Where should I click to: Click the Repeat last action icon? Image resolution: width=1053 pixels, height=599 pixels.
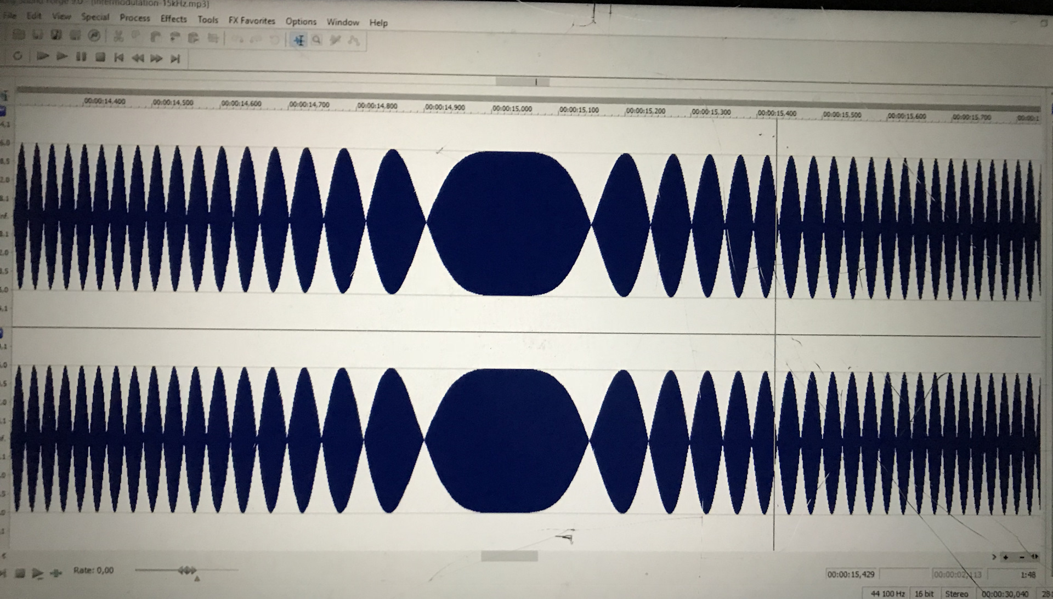point(275,39)
